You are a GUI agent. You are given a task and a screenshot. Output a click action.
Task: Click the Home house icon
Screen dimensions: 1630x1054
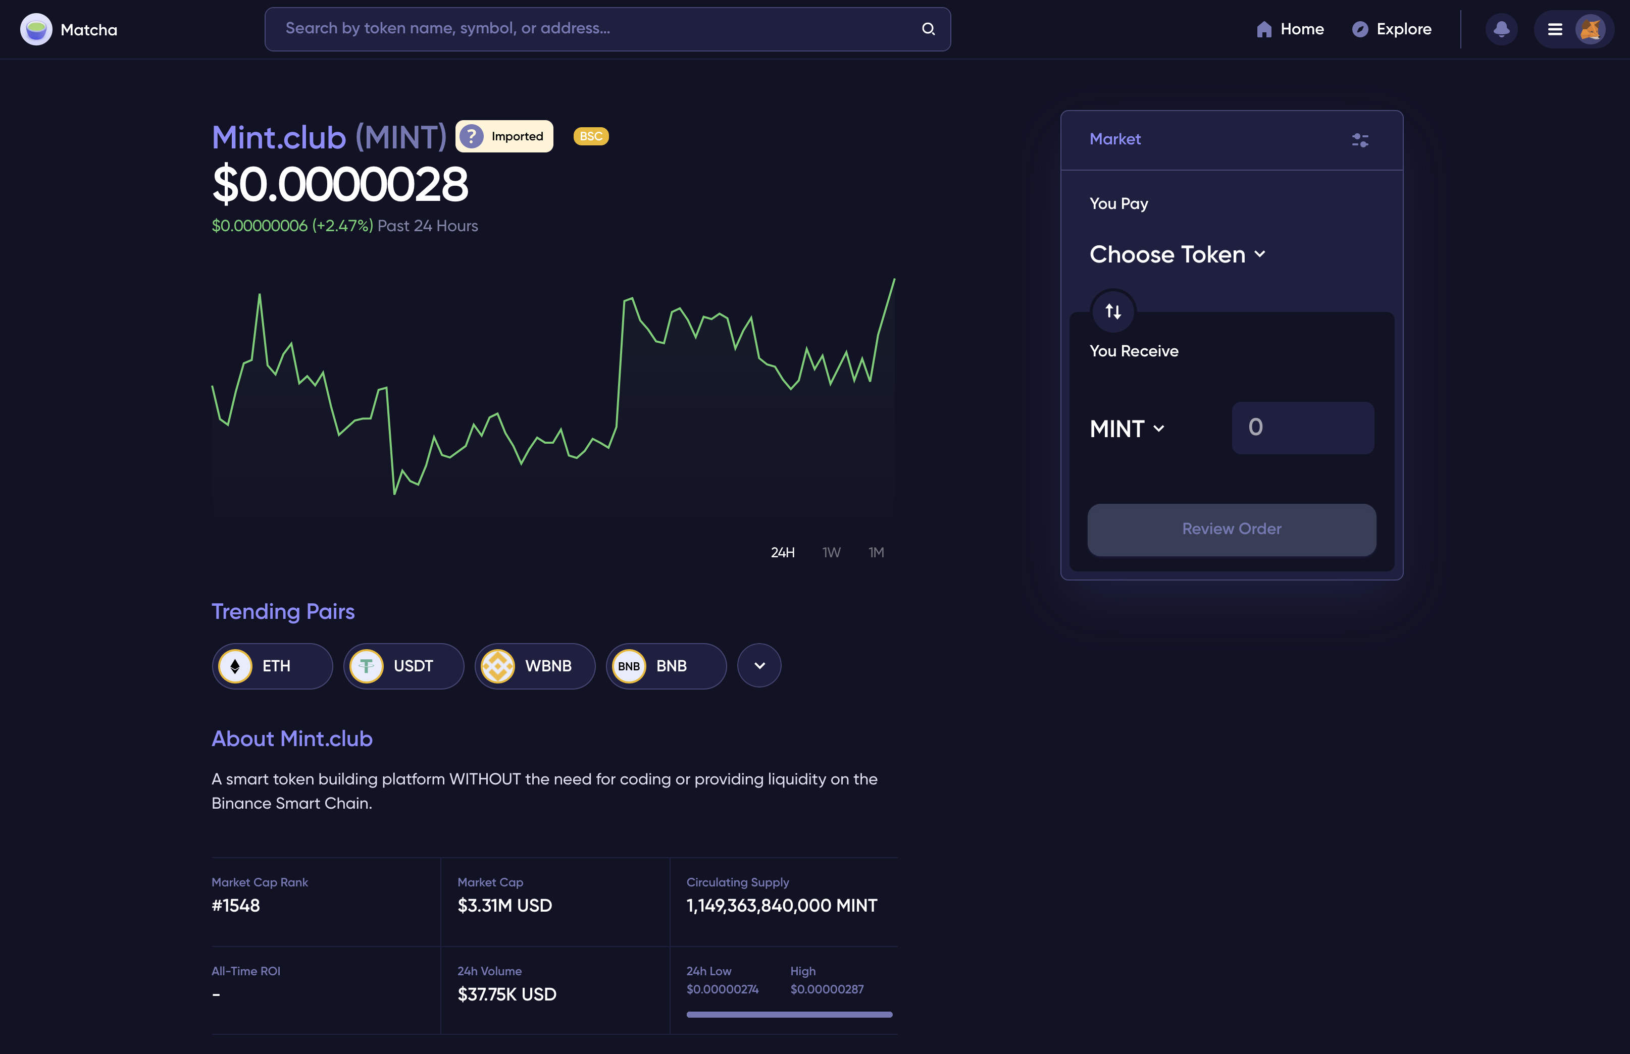[x=1264, y=29]
